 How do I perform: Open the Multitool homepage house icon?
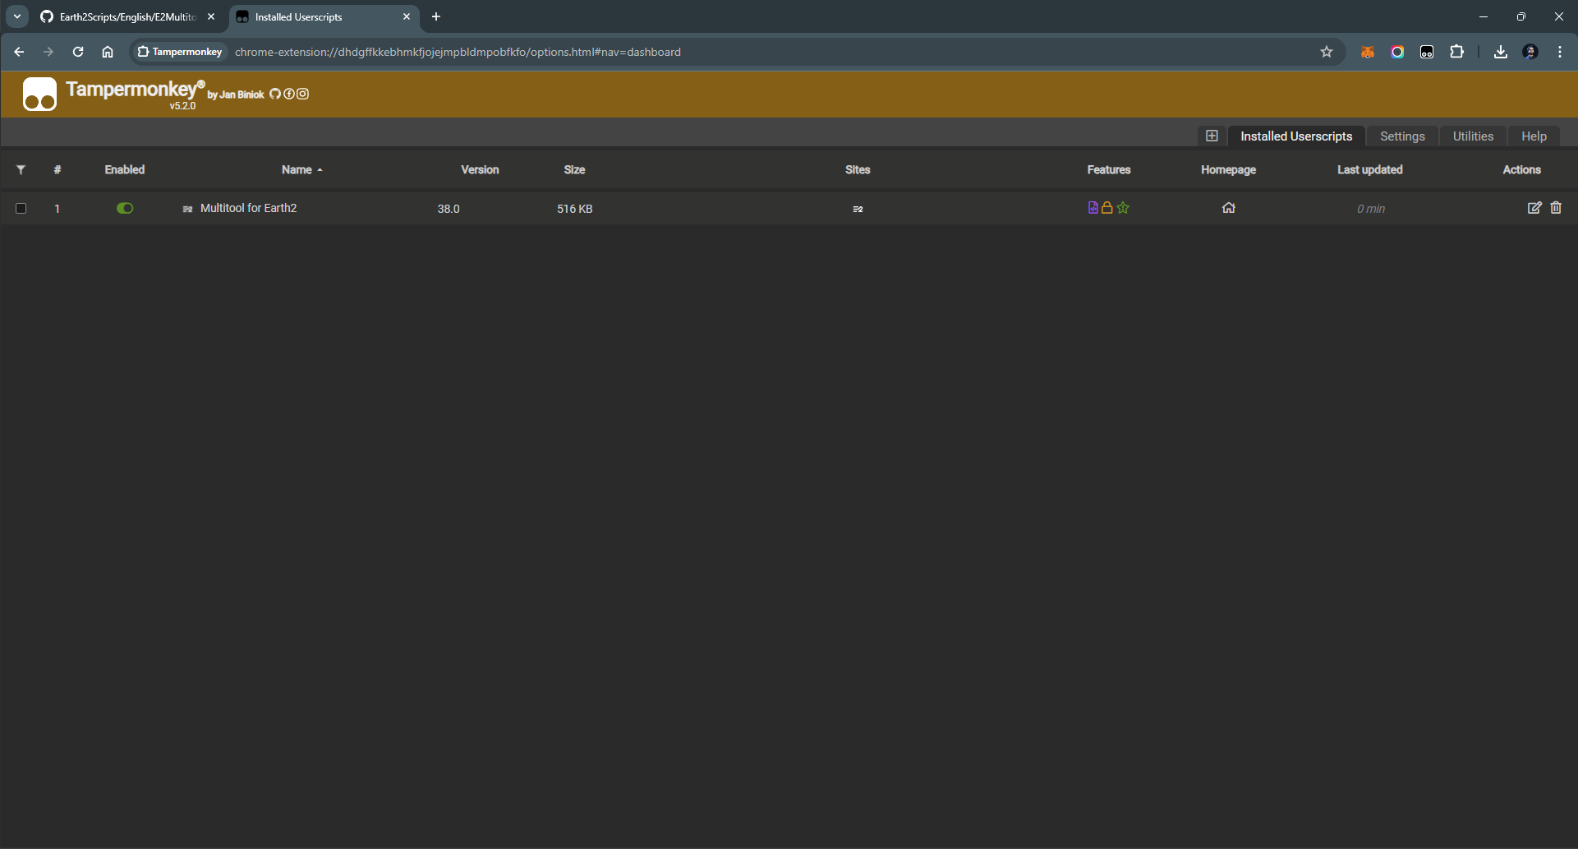pos(1228,208)
